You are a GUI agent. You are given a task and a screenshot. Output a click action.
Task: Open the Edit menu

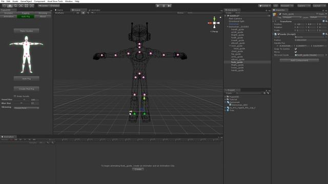tap(8, 1)
